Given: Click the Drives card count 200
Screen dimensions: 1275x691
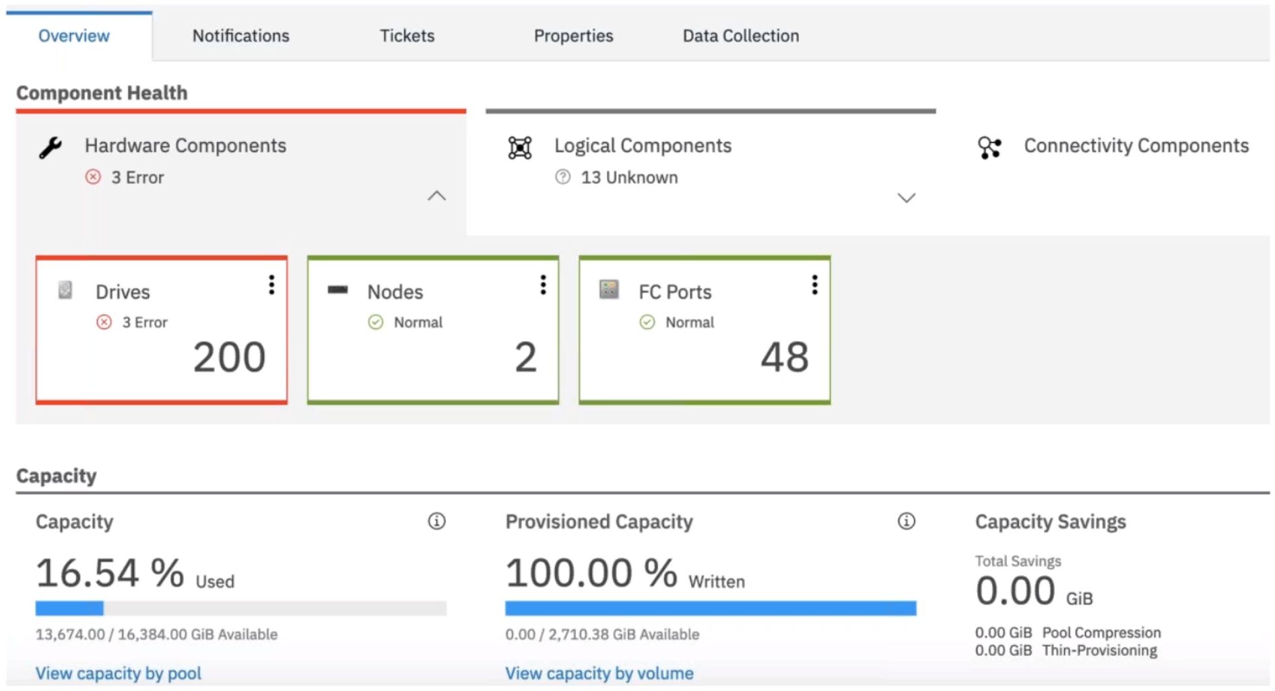Looking at the screenshot, I should (230, 357).
